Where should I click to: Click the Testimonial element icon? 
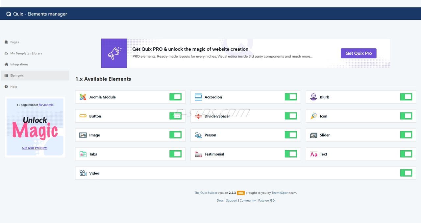[198, 154]
